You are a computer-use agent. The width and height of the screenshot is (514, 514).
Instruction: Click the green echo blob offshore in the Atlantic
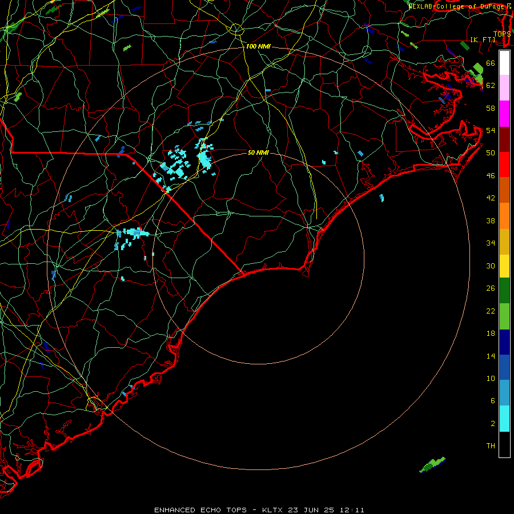click(432, 465)
